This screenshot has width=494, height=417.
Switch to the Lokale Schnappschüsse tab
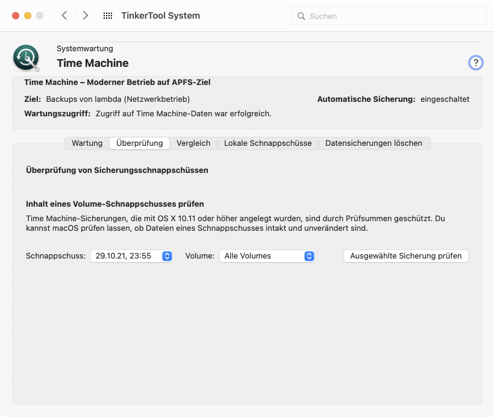(x=268, y=143)
